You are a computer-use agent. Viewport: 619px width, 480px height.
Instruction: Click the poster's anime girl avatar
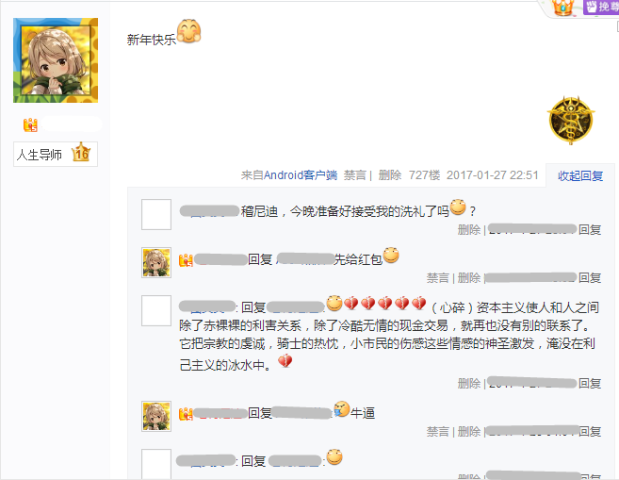(56, 60)
